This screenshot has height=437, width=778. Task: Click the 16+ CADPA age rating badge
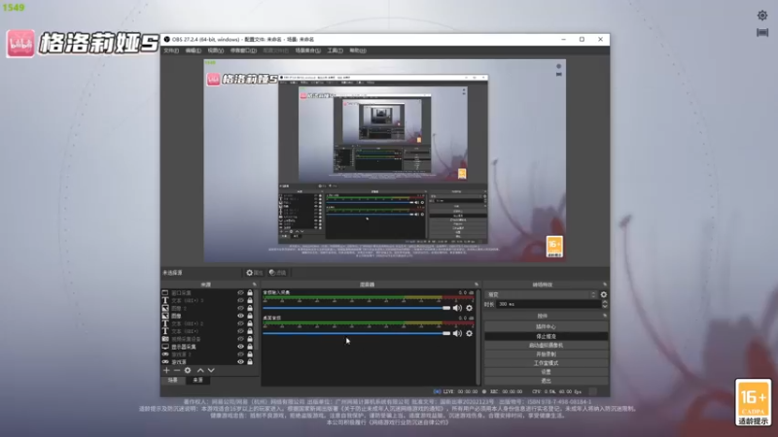(x=753, y=402)
